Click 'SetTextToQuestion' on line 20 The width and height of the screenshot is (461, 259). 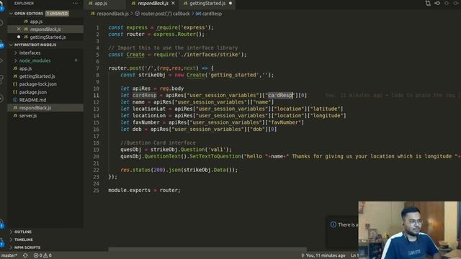click(215, 156)
